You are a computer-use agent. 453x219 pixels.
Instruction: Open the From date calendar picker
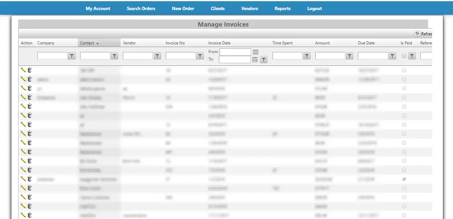click(256, 52)
